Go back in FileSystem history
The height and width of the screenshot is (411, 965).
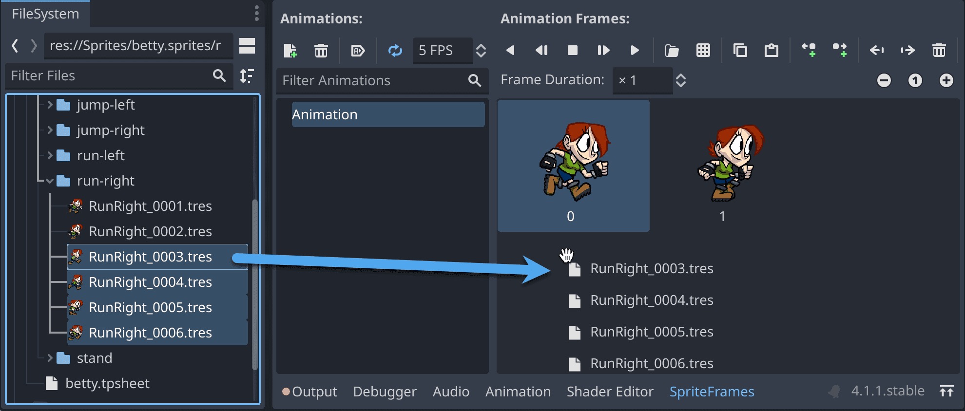coord(15,46)
